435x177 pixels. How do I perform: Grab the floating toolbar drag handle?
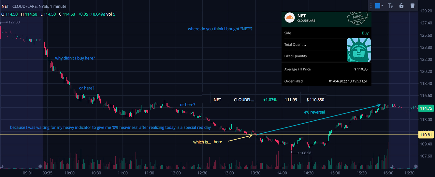(x=371, y=6)
